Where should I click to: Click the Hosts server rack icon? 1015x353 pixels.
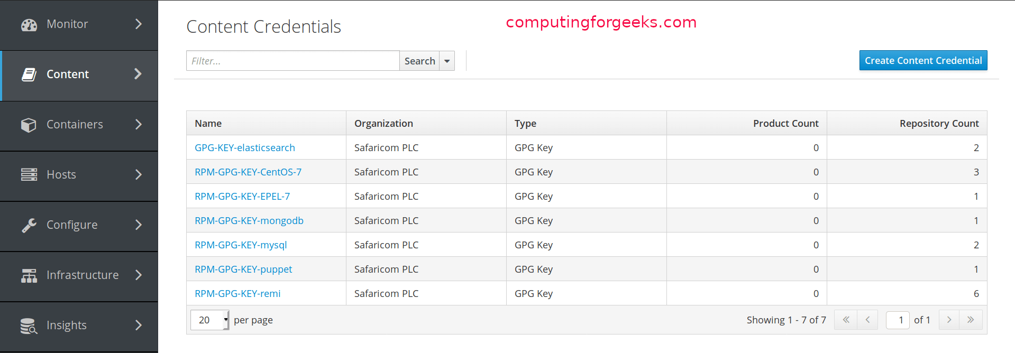click(x=29, y=175)
